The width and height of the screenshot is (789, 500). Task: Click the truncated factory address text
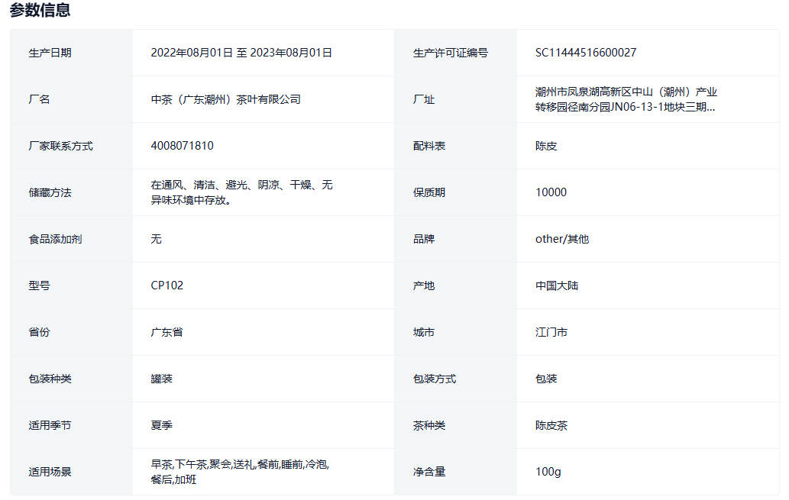(626, 99)
